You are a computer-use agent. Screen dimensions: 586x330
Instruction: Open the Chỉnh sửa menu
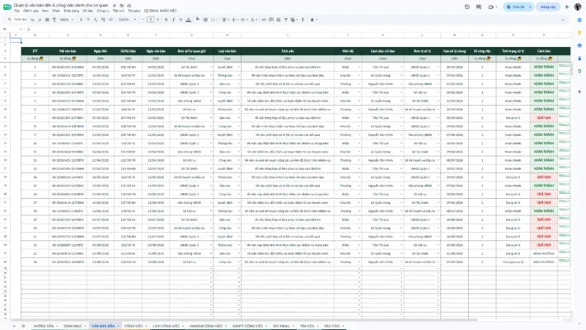point(30,11)
